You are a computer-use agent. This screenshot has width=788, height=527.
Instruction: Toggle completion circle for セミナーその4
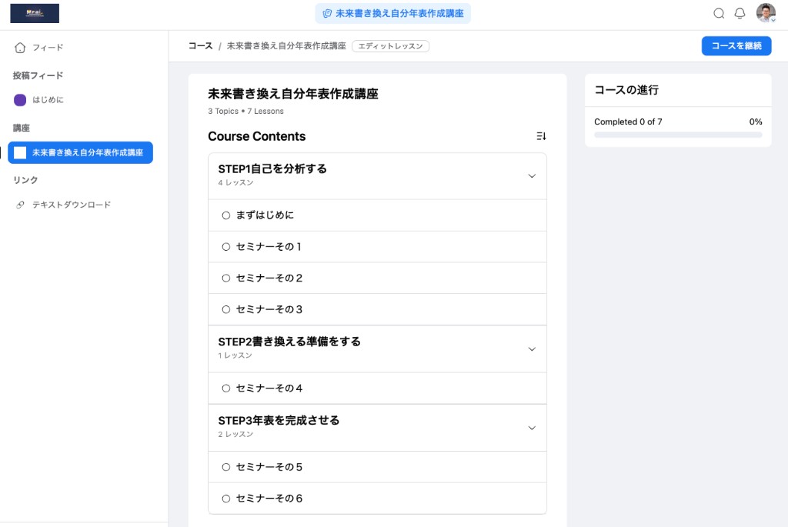[225, 388]
